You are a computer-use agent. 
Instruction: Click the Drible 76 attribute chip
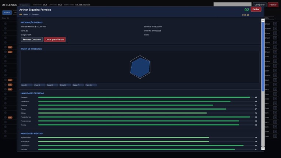tap(65, 85)
